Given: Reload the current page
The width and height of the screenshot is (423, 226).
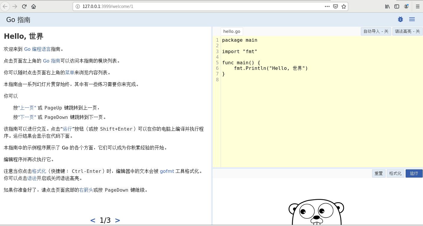Looking at the screenshot, I should point(24,6).
